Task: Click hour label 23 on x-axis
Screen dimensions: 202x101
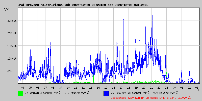Action: [167, 88]
